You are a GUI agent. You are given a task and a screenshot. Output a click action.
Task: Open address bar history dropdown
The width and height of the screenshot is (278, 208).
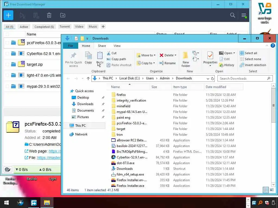click(x=208, y=79)
